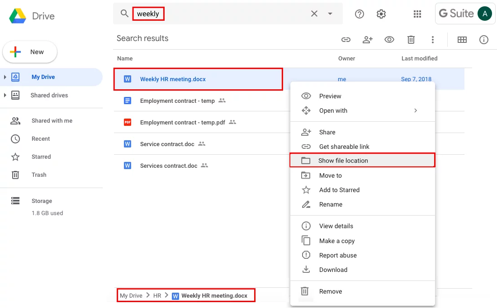
Task: Choose Rename from context menu
Action: tap(363, 204)
